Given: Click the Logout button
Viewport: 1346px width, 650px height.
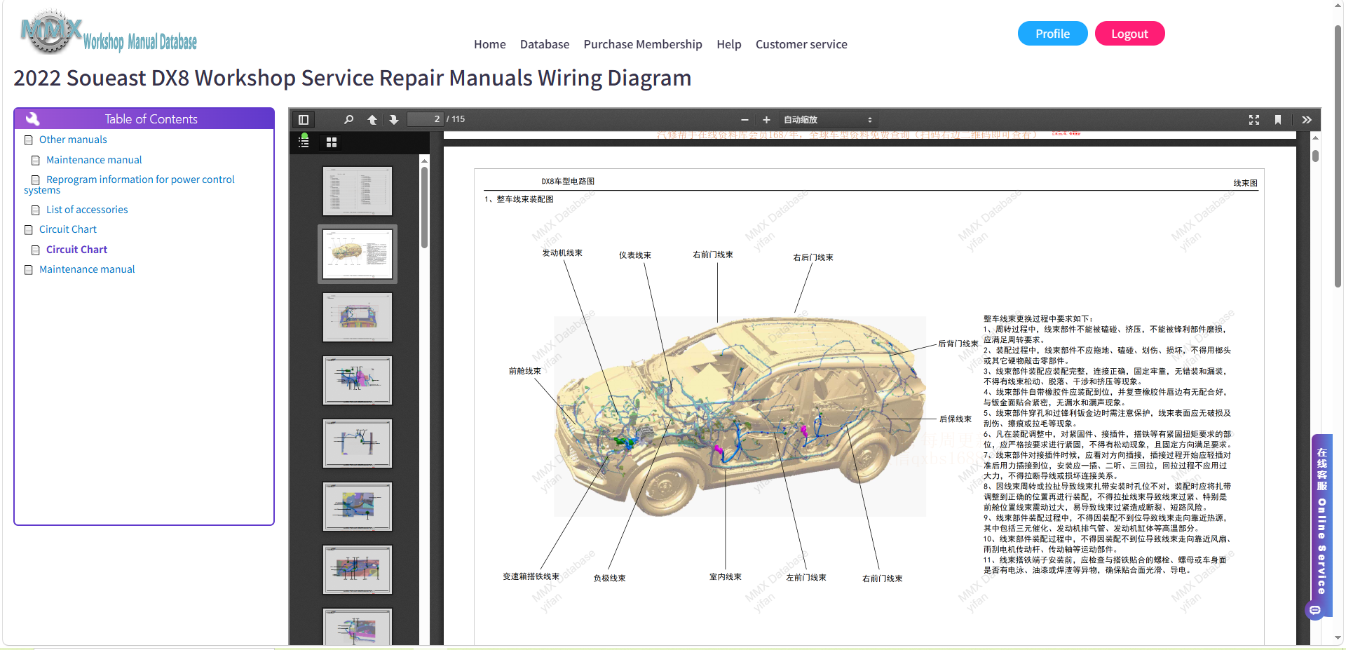Looking at the screenshot, I should point(1129,34).
